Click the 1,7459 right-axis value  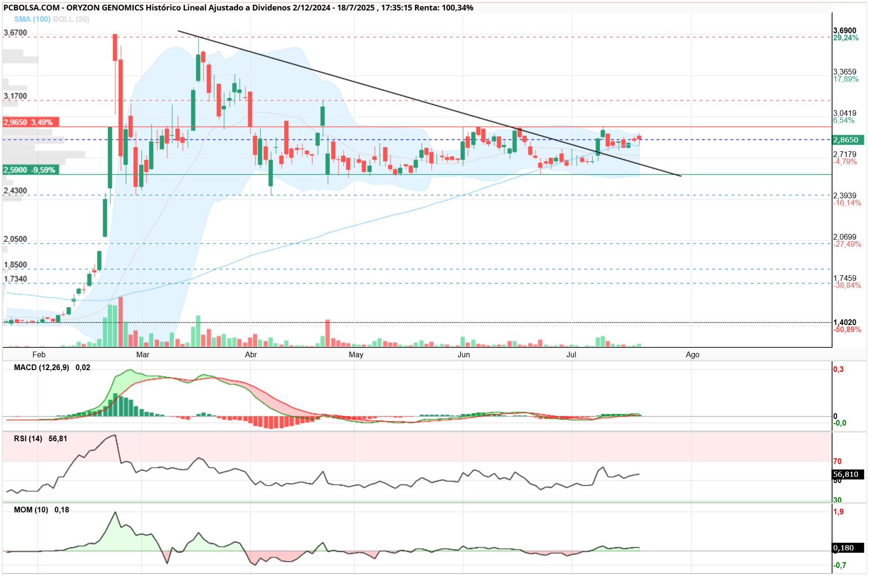coord(845,279)
